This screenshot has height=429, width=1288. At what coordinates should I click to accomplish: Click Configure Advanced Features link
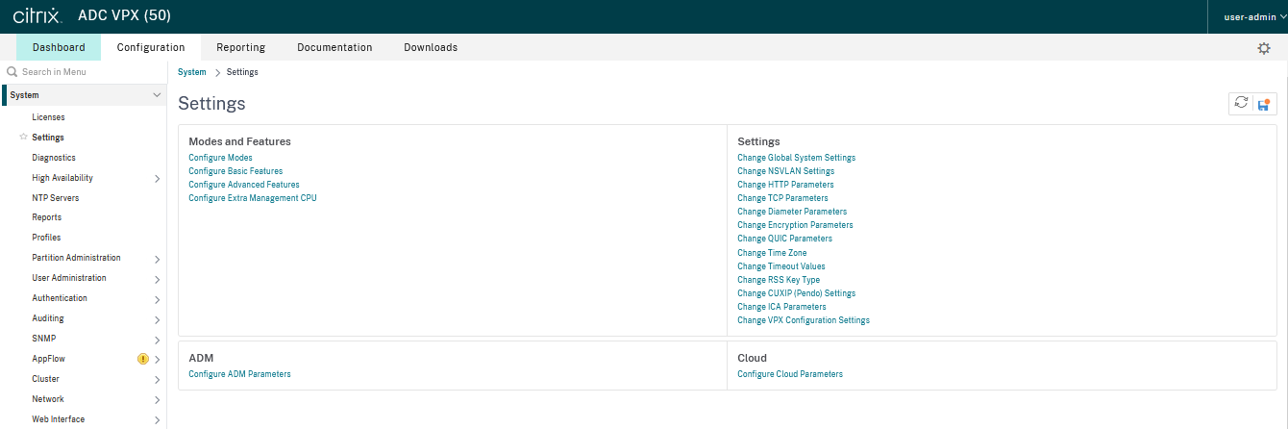point(244,185)
